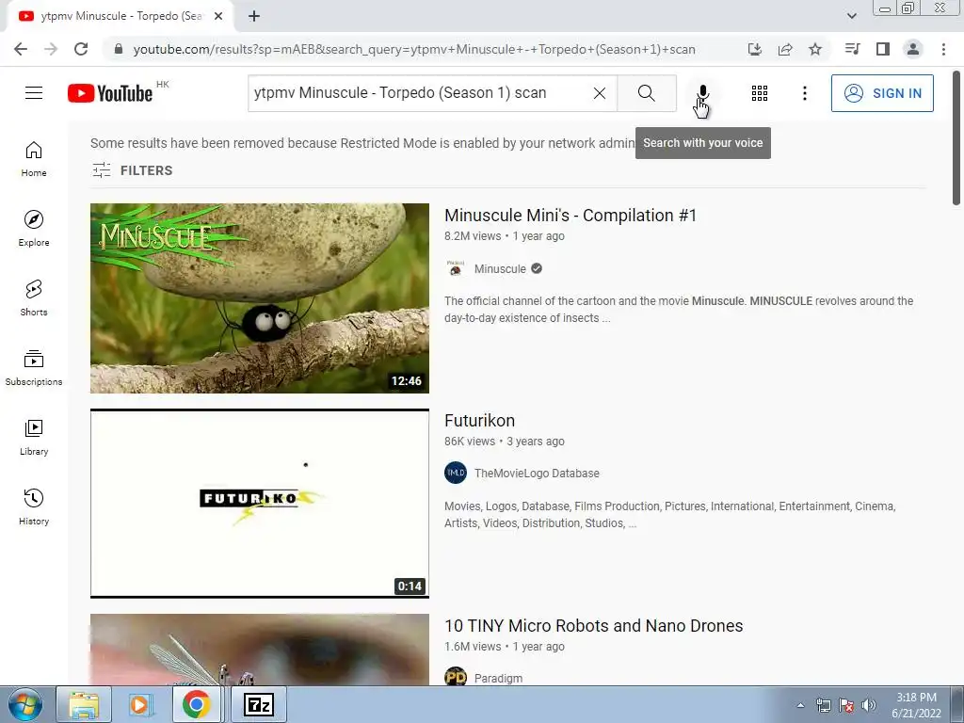
Task: Visit TheMovieLogo Database channel
Action: (x=537, y=474)
